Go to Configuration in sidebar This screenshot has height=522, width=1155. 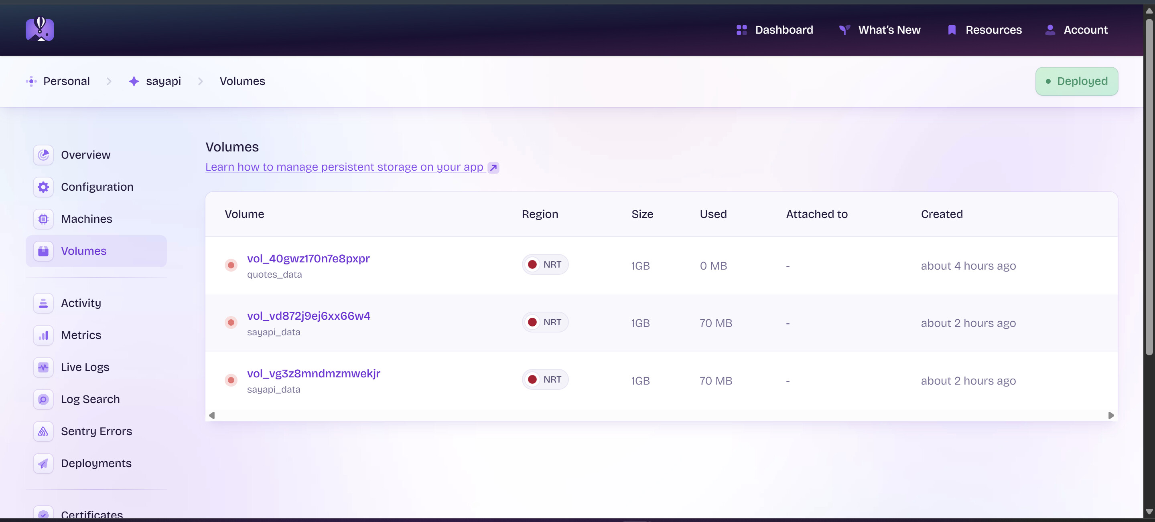pyautogui.click(x=96, y=187)
